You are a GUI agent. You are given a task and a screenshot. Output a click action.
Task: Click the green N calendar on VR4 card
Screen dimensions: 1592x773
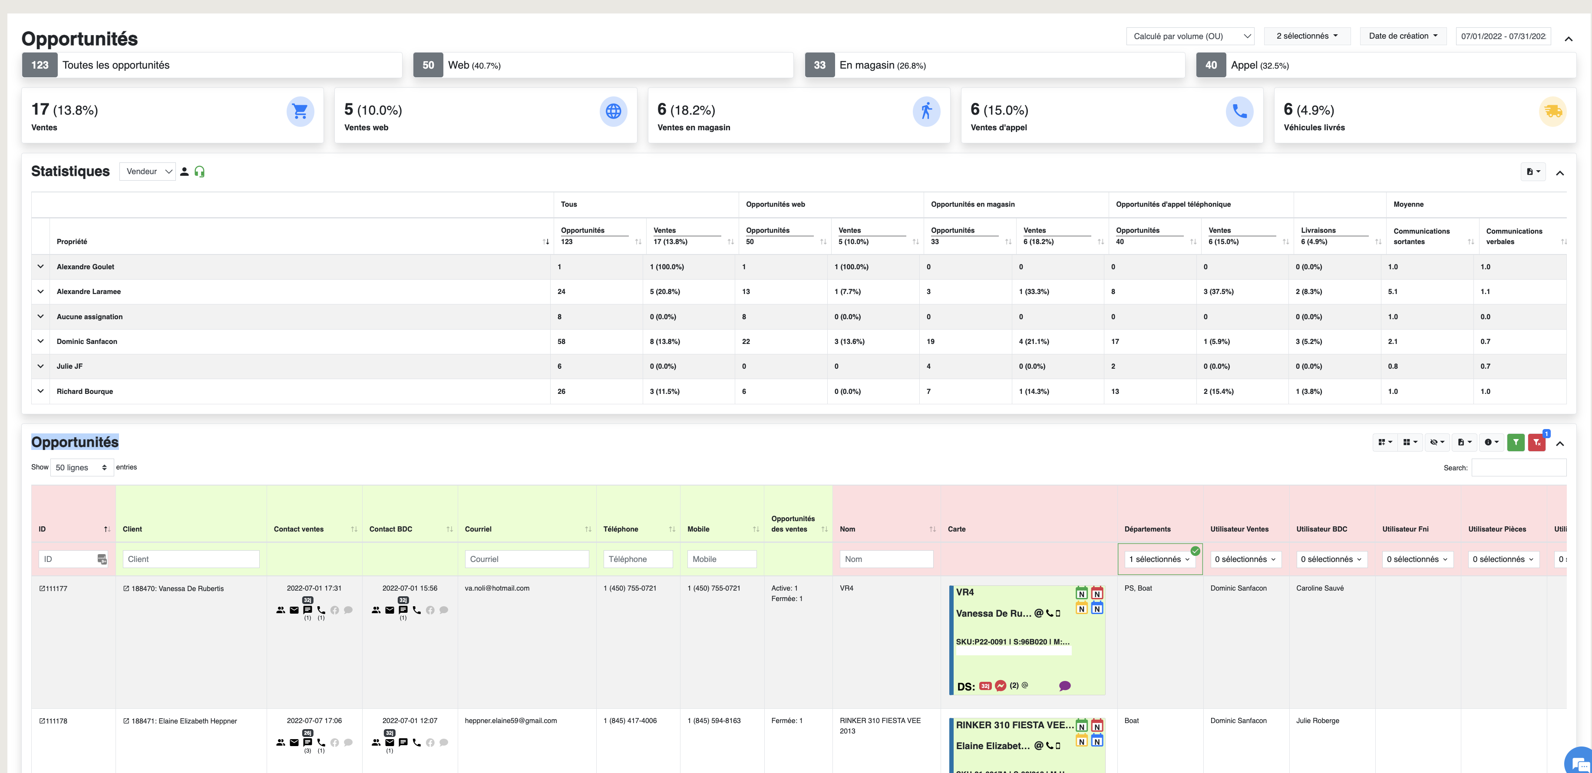point(1081,593)
